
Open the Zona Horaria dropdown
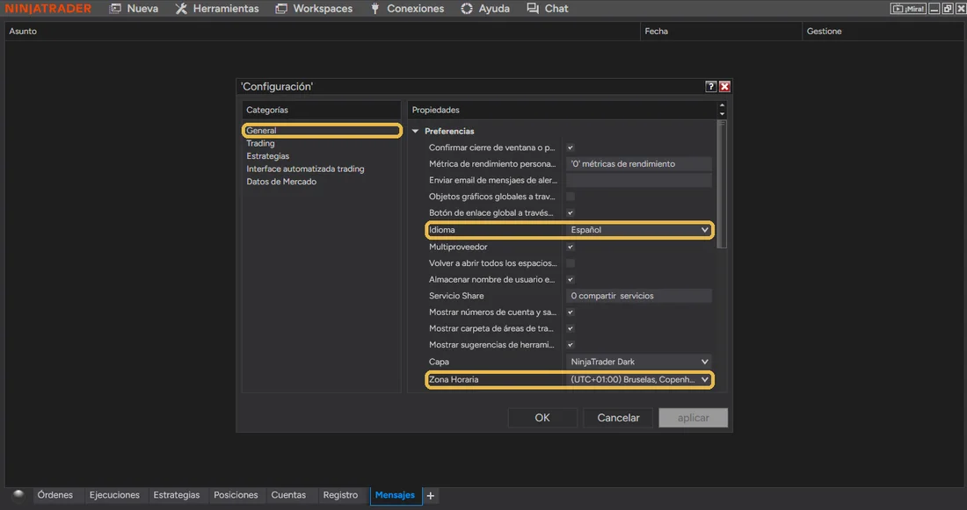639,379
